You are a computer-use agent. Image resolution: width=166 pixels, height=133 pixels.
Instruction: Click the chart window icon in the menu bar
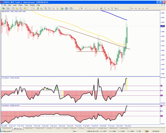pyautogui.click(x=2, y=5)
